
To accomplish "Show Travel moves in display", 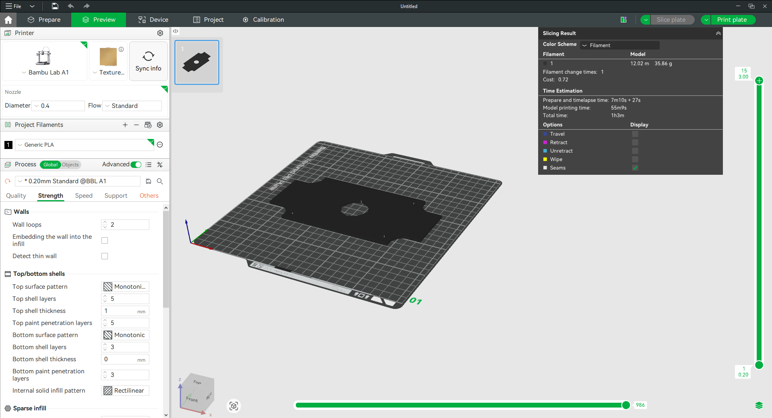I will pyautogui.click(x=635, y=134).
